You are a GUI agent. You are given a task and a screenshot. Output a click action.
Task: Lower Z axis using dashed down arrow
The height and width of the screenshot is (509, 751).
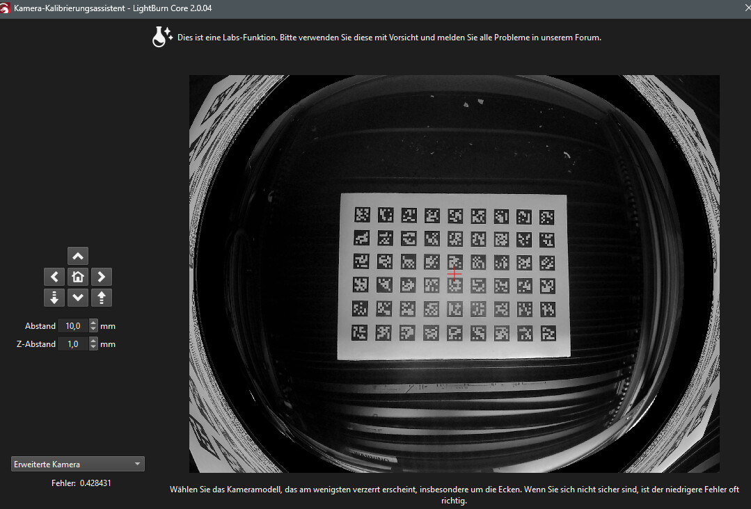(54, 298)
